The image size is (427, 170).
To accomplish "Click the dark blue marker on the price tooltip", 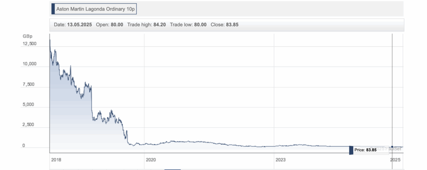I will (x=351, y=150).
